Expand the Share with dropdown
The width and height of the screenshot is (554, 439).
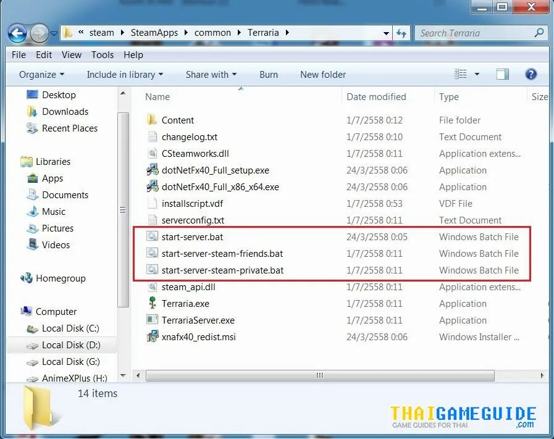click(211, 75)
